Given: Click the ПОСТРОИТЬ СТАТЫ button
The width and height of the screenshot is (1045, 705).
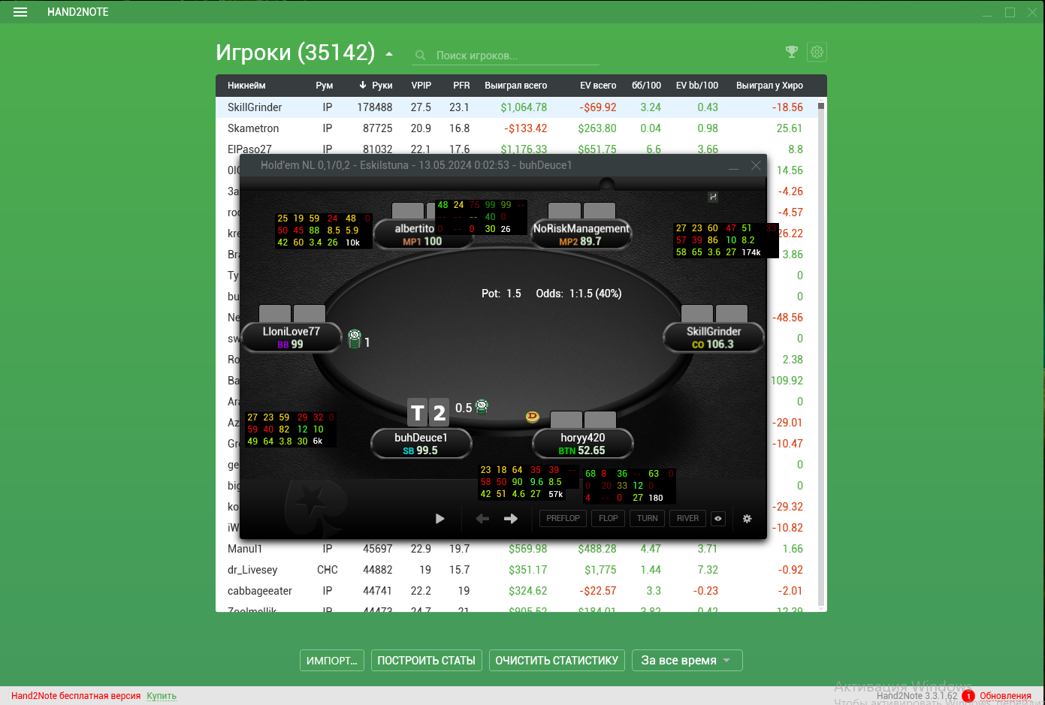Looking at the screenshot, I should pyautogui.click(x=426, y=660).
